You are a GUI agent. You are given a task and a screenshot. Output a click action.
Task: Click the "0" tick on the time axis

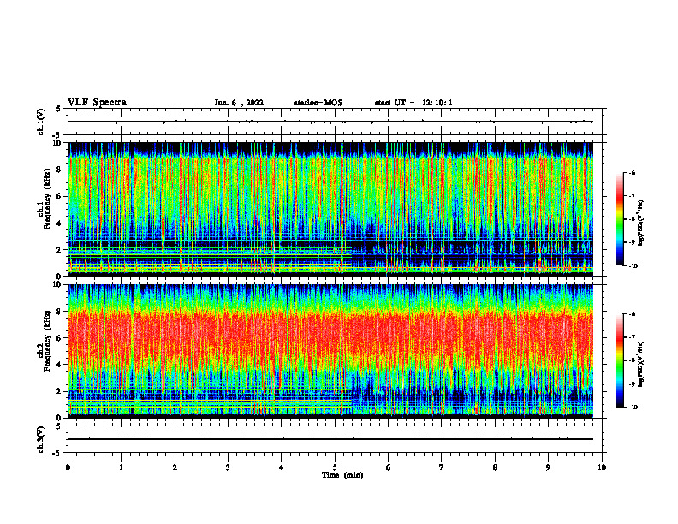68,467
